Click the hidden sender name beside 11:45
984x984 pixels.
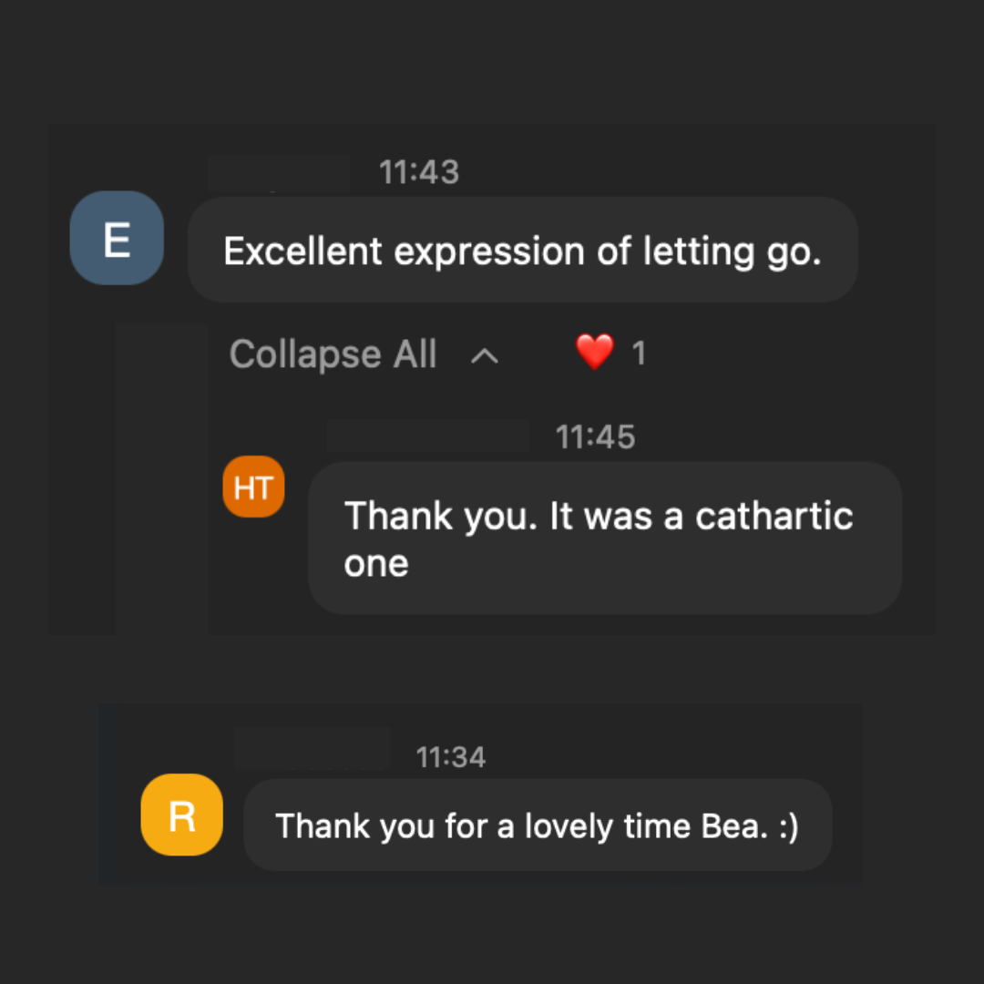pos(427,436)
